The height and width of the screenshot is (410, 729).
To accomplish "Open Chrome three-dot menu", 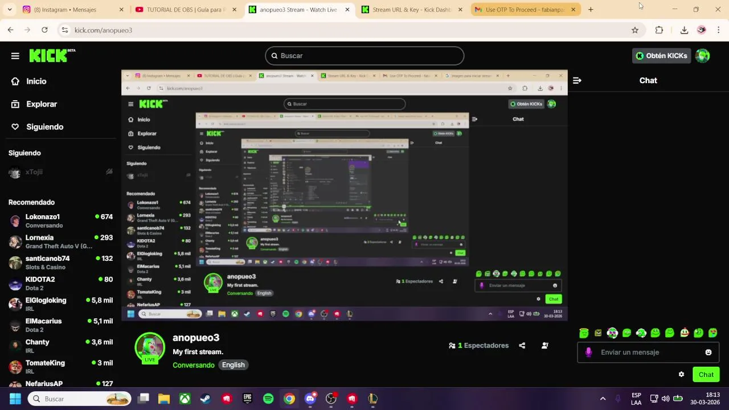I will click(x=718, y=30).
